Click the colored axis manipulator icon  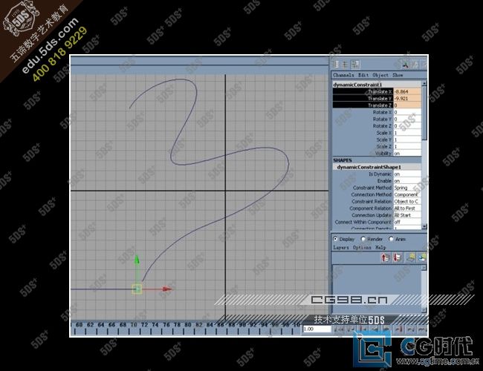pyautogui.click(x=406, y=65)
